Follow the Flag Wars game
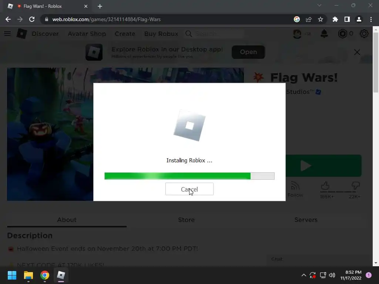 pyautogui.click(x=295, y=189)
